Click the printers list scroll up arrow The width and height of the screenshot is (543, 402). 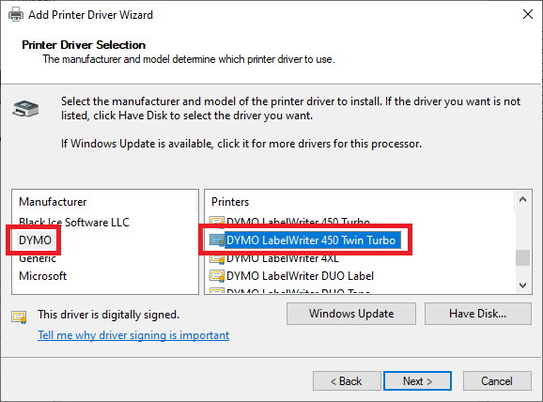523,199
